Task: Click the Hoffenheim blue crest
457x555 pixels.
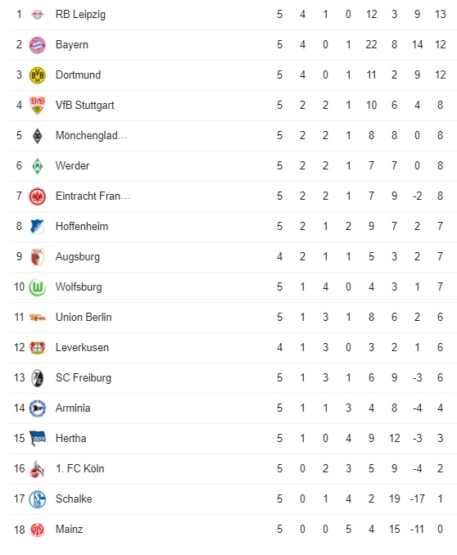Action: (37, 227)
